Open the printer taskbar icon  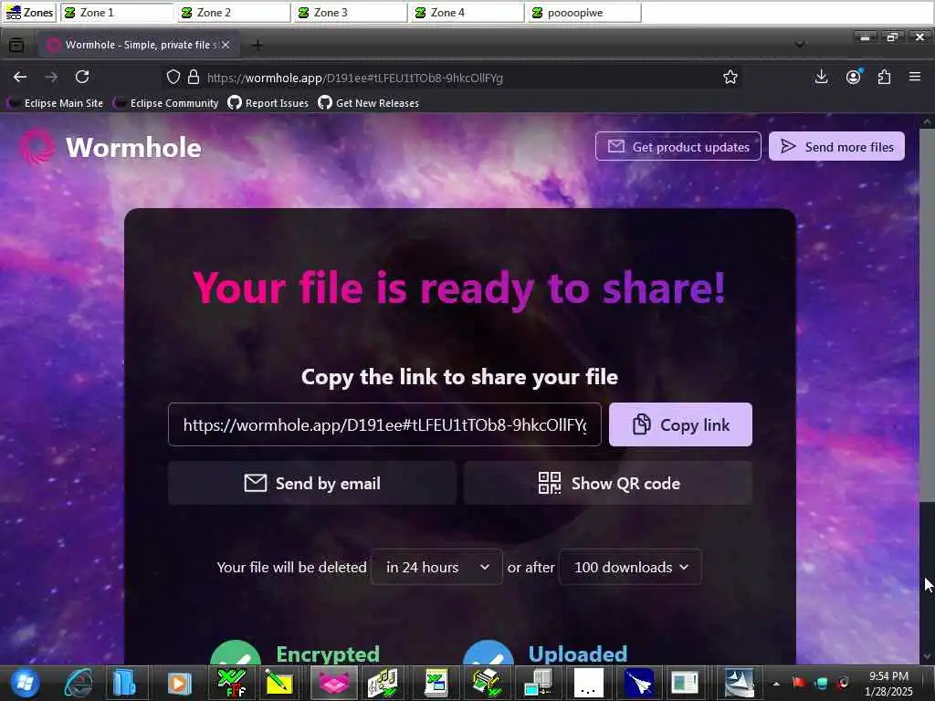tap(488, 683)
